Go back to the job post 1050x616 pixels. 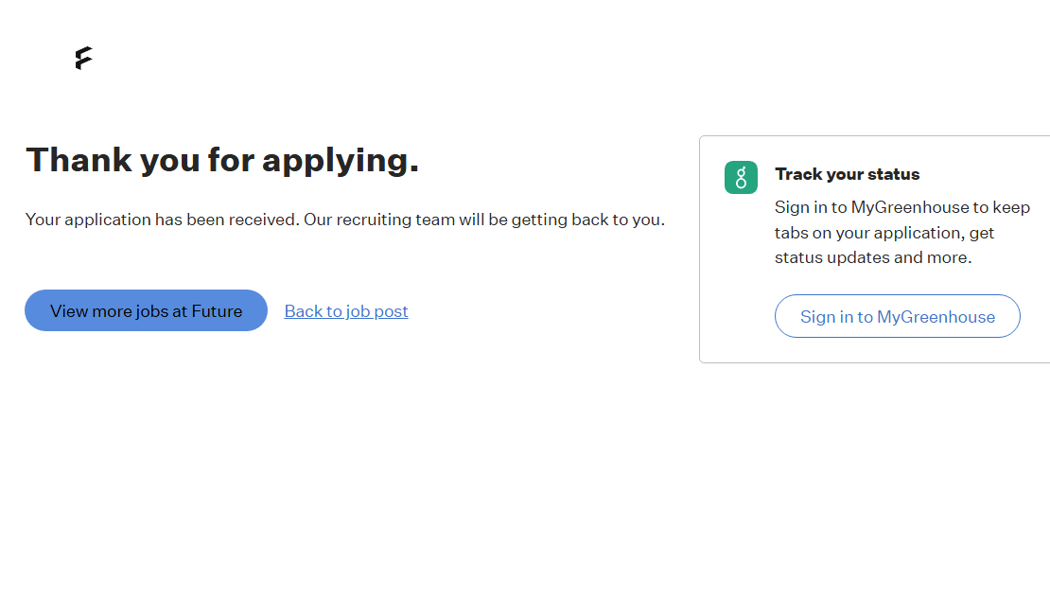tap(346, 311)
